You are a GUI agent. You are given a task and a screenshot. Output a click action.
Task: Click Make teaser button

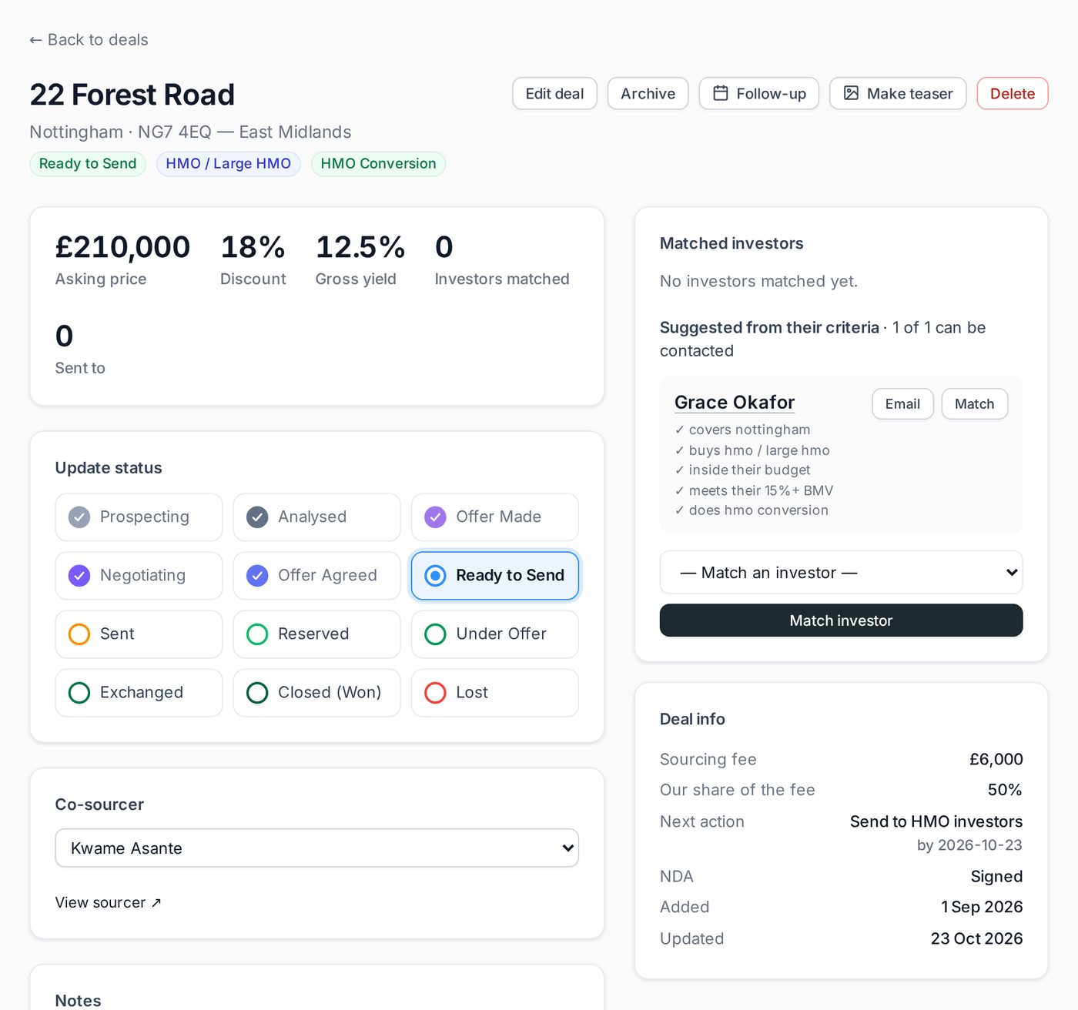[898, 93]
